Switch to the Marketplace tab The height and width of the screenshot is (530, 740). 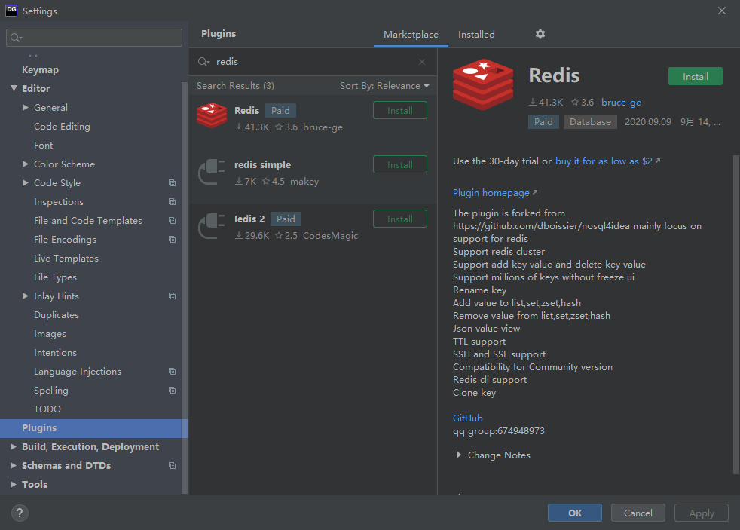tap(411, 35)
